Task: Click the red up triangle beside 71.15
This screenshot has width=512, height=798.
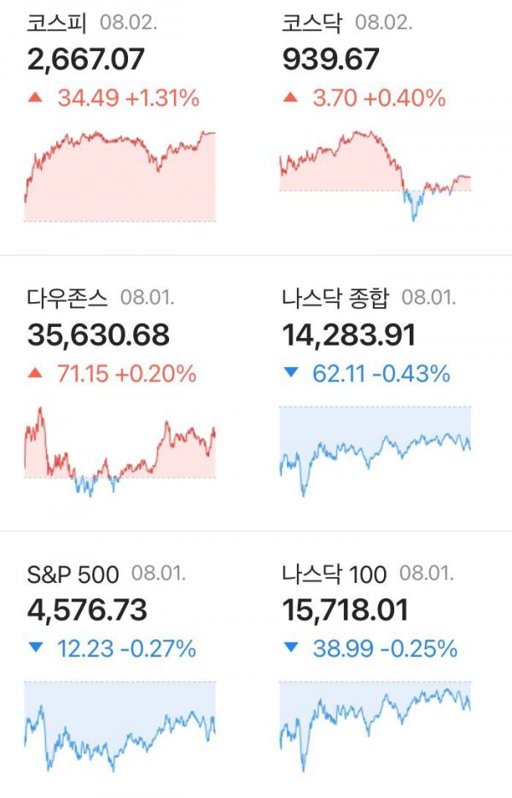Action: click(x=35, y=373)
